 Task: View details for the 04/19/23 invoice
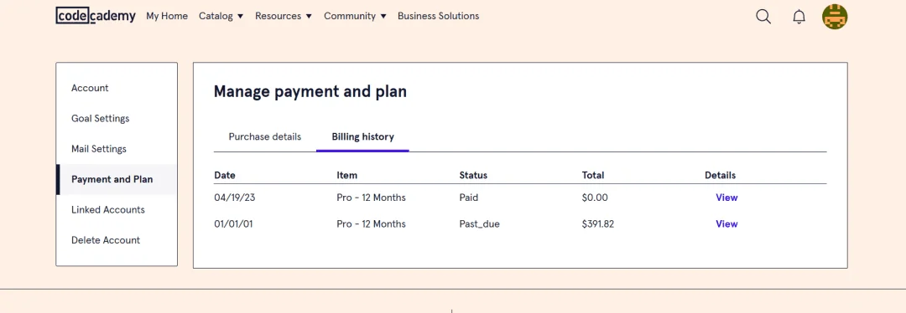click(726, 198)
